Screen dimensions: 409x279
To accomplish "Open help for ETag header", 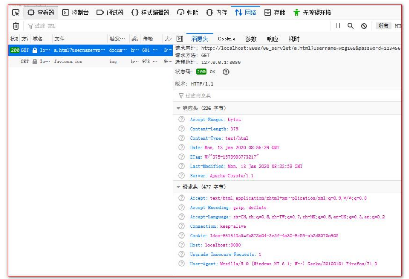I will click(x=182, y=157).
